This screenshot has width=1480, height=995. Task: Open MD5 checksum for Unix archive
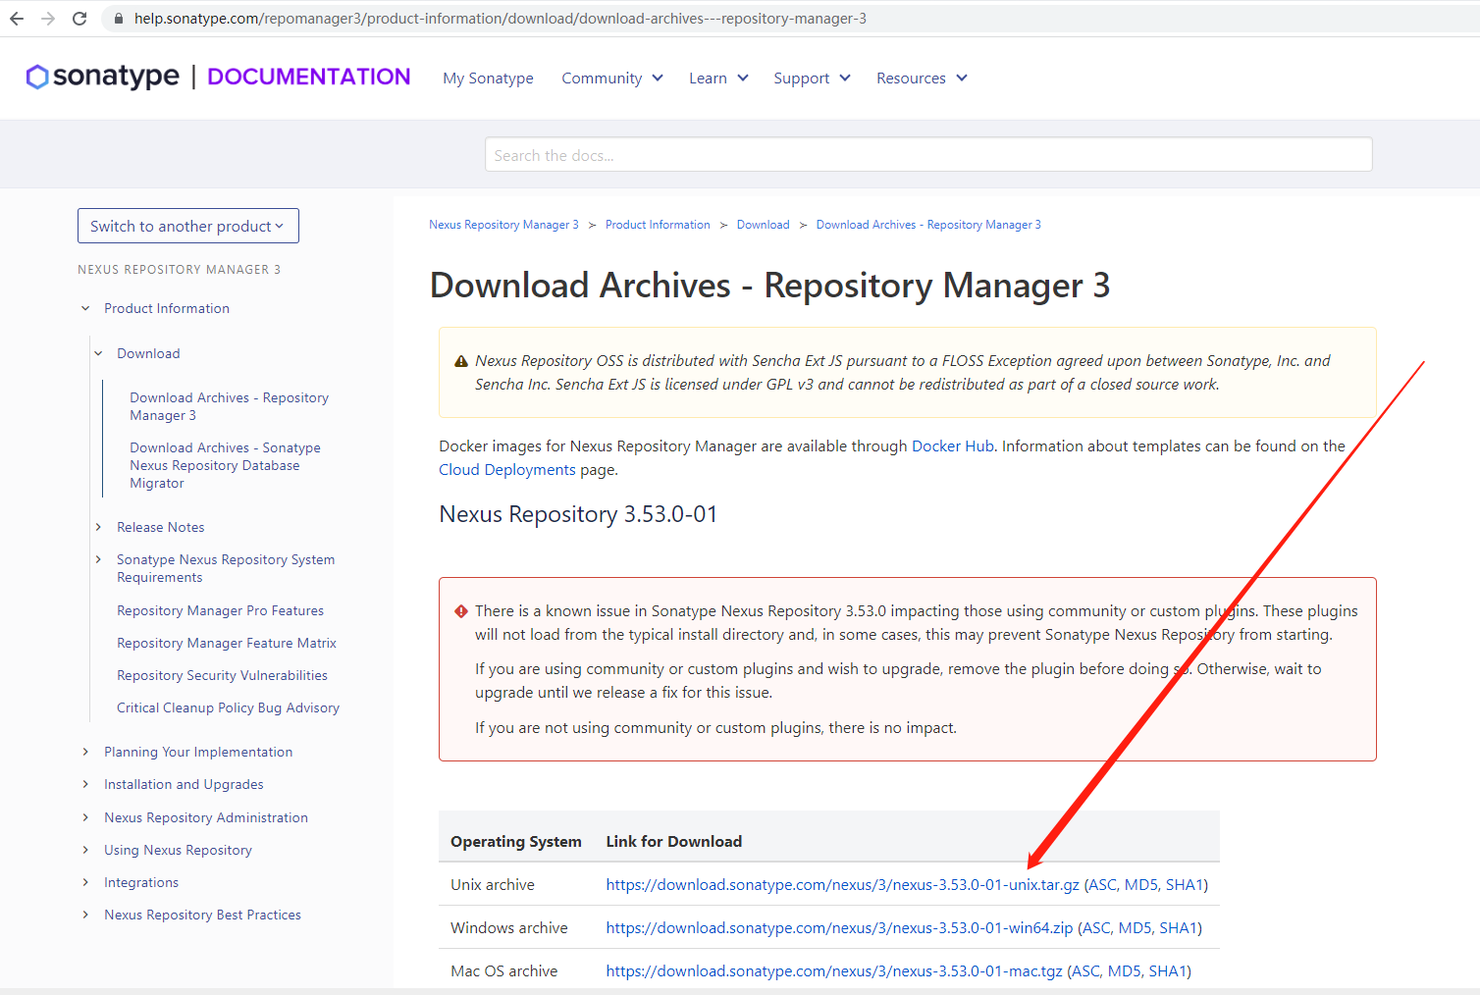(1140, 885)
